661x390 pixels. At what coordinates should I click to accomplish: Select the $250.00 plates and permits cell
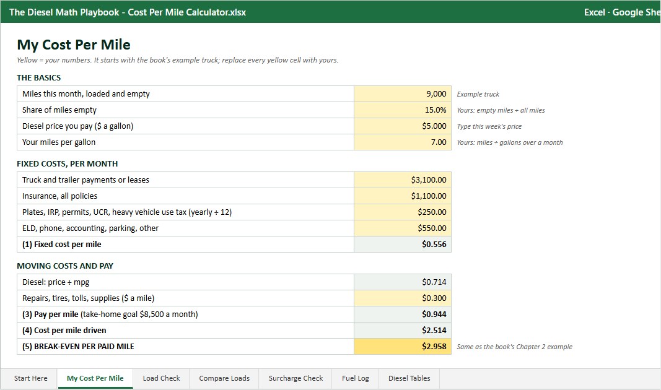click(403, 212)
